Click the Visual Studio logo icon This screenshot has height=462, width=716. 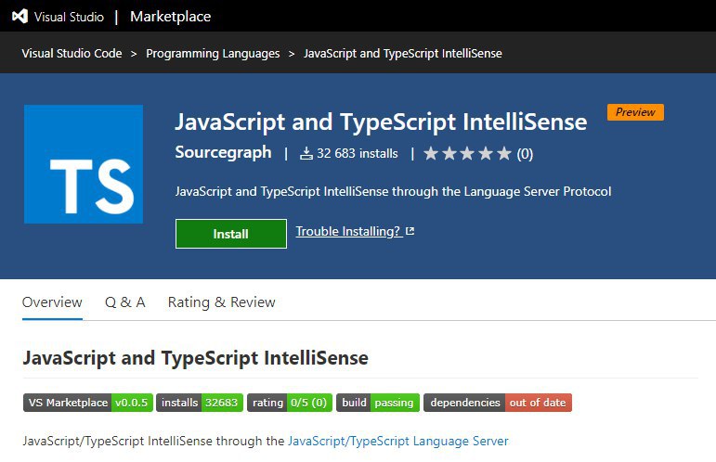(x=19, y=17)
